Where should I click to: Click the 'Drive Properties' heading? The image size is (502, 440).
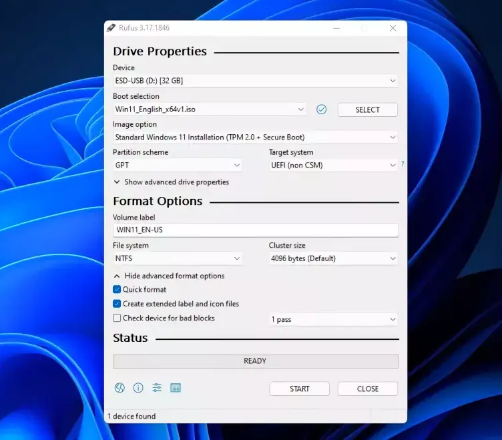(160, 51)
